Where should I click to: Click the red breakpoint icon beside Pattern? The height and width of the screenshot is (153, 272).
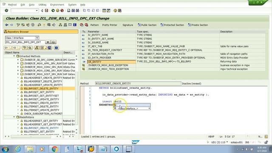tap(86, 25)
